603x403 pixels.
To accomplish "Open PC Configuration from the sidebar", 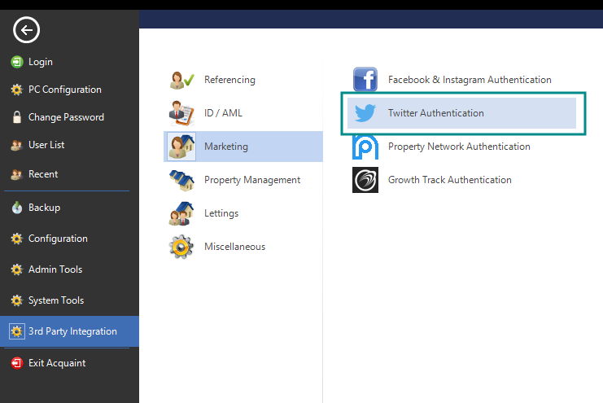I will click(x=64, y=90).
